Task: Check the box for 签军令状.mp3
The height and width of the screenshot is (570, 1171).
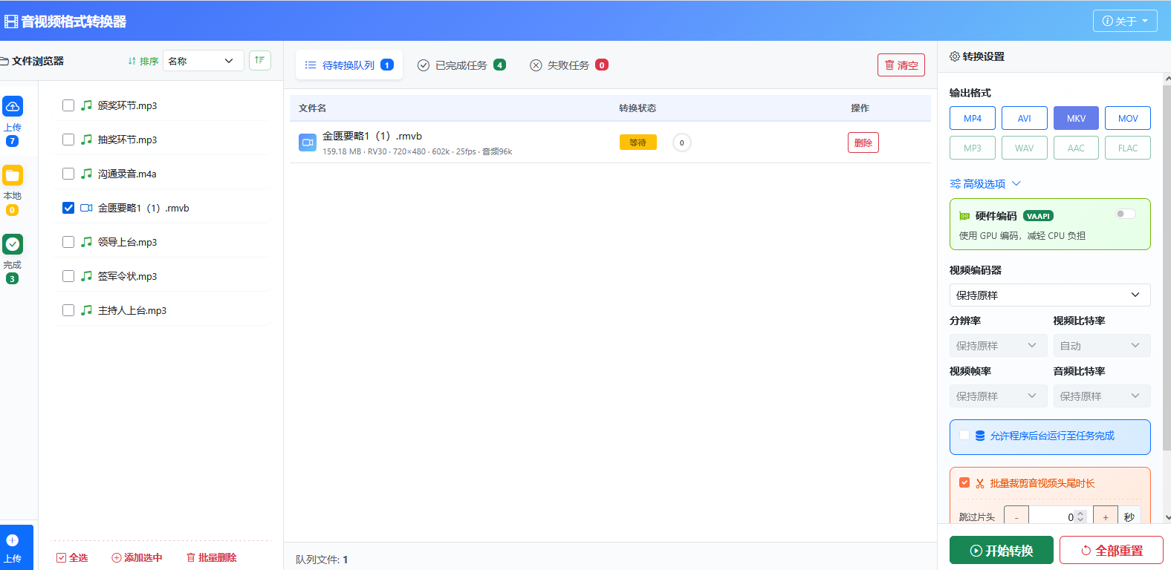Action: tap(68, 276)
